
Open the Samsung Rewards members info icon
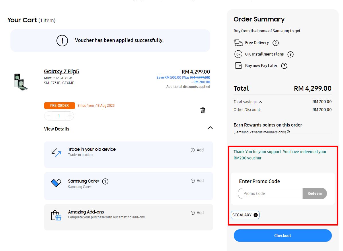pos(288,132)
